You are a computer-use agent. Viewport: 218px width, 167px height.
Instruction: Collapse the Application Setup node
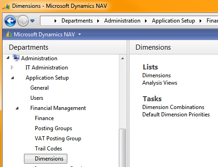pos(12,78)
